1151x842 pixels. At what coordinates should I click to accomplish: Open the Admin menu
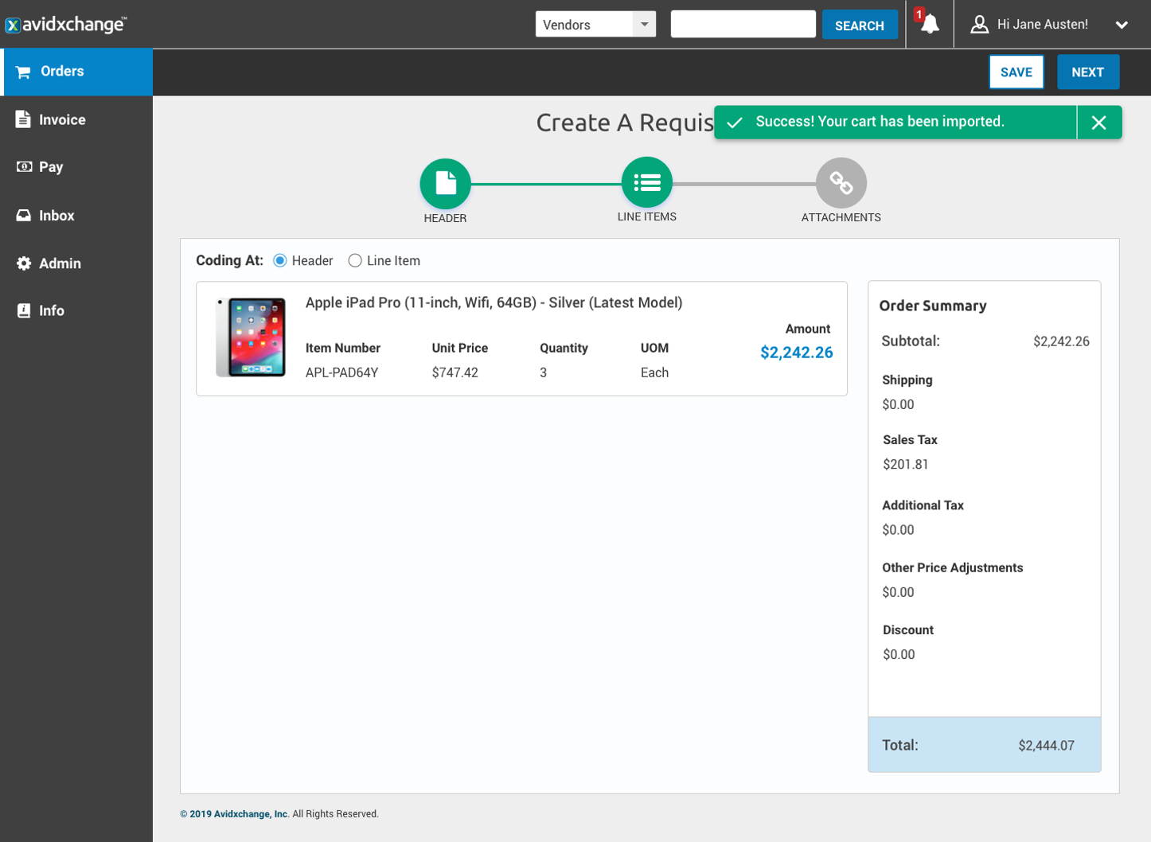[x=76, y=263]
